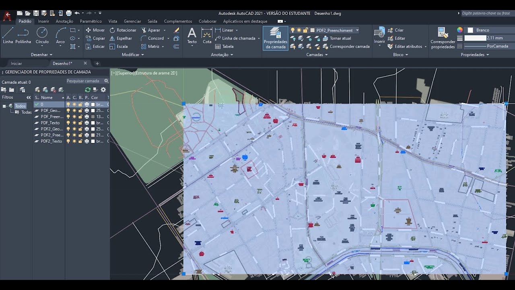This screenshot has width=515, height=290.
Task: Click the Escala tool
Action: 119,46
